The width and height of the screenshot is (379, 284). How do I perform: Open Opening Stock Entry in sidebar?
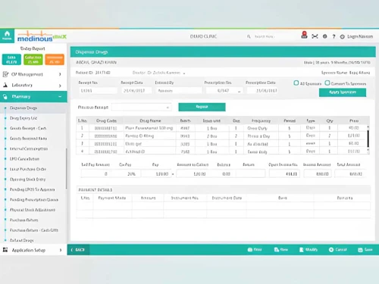[x=27, y=179]
